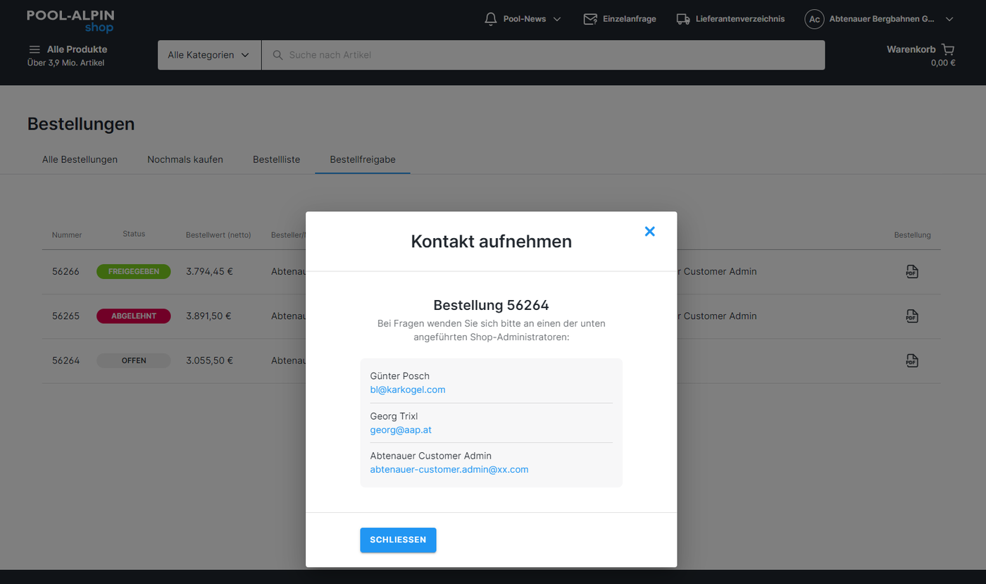Screen dimensions: 986x584
Task: Download PDF for order 56264
Action: click(x=912, y=361)
